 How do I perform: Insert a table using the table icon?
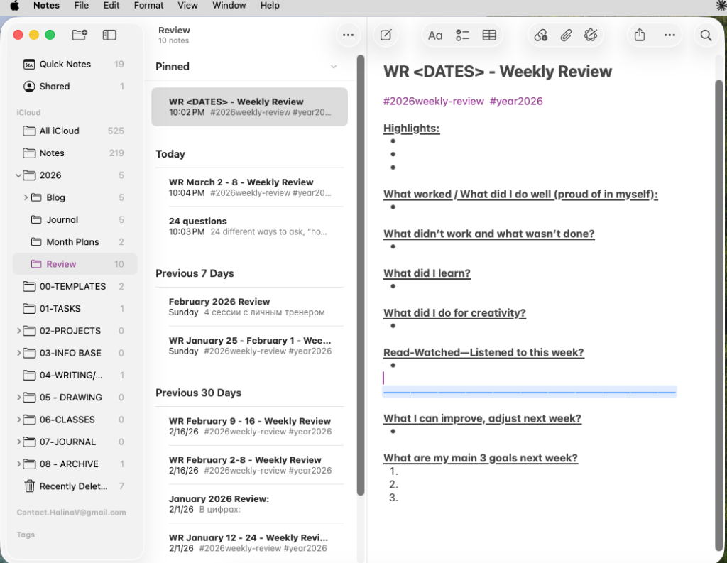(x=489, y=35)
